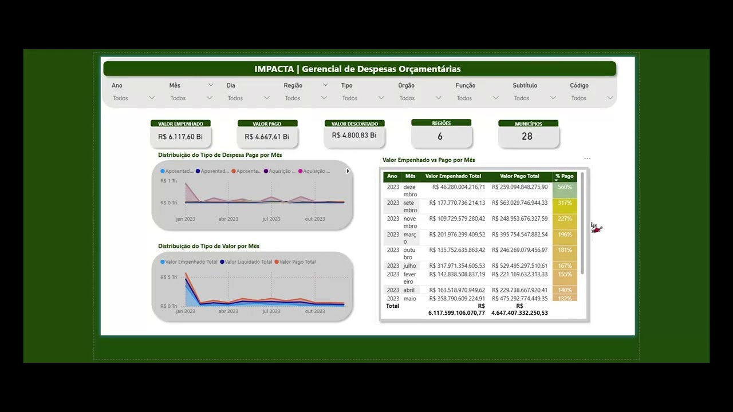This screenshot has height=412, width=733.
Task: Click the 317% cell for setembro
Action: [565, 207]
